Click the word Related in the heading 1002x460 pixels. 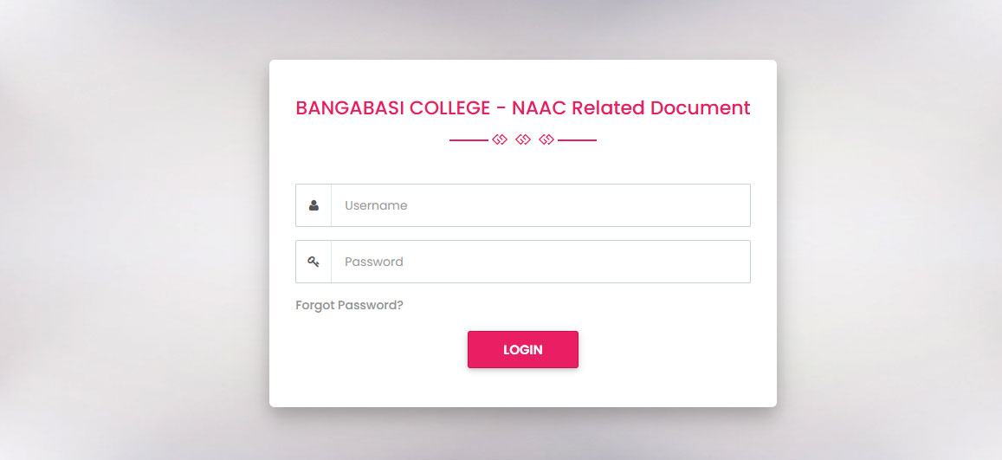(x=608, y=108)
